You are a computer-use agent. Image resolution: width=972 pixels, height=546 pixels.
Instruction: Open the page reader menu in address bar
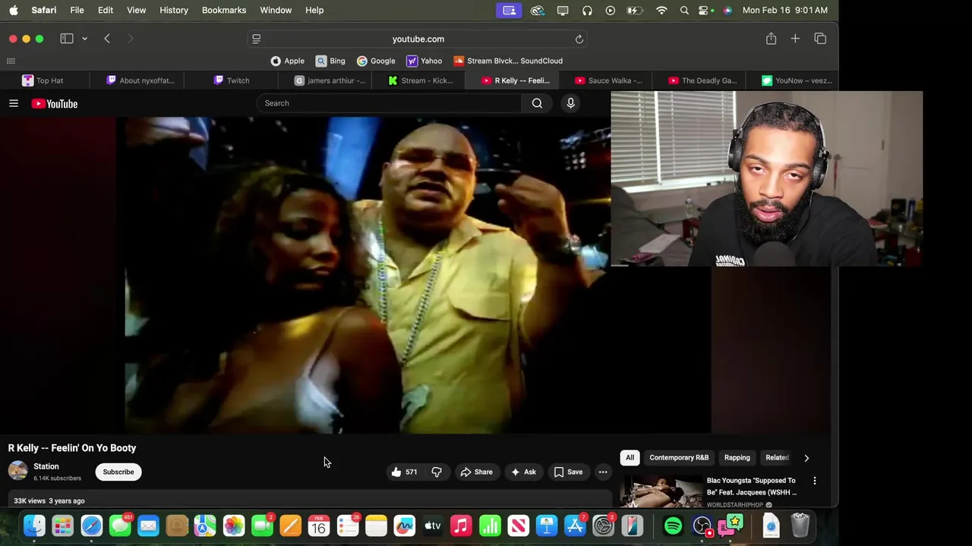[x=257, y=39]
